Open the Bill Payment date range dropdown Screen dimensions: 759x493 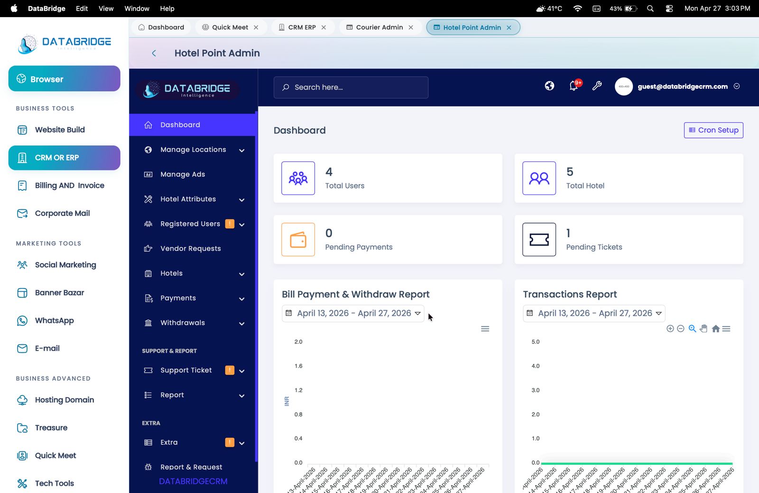353,313
